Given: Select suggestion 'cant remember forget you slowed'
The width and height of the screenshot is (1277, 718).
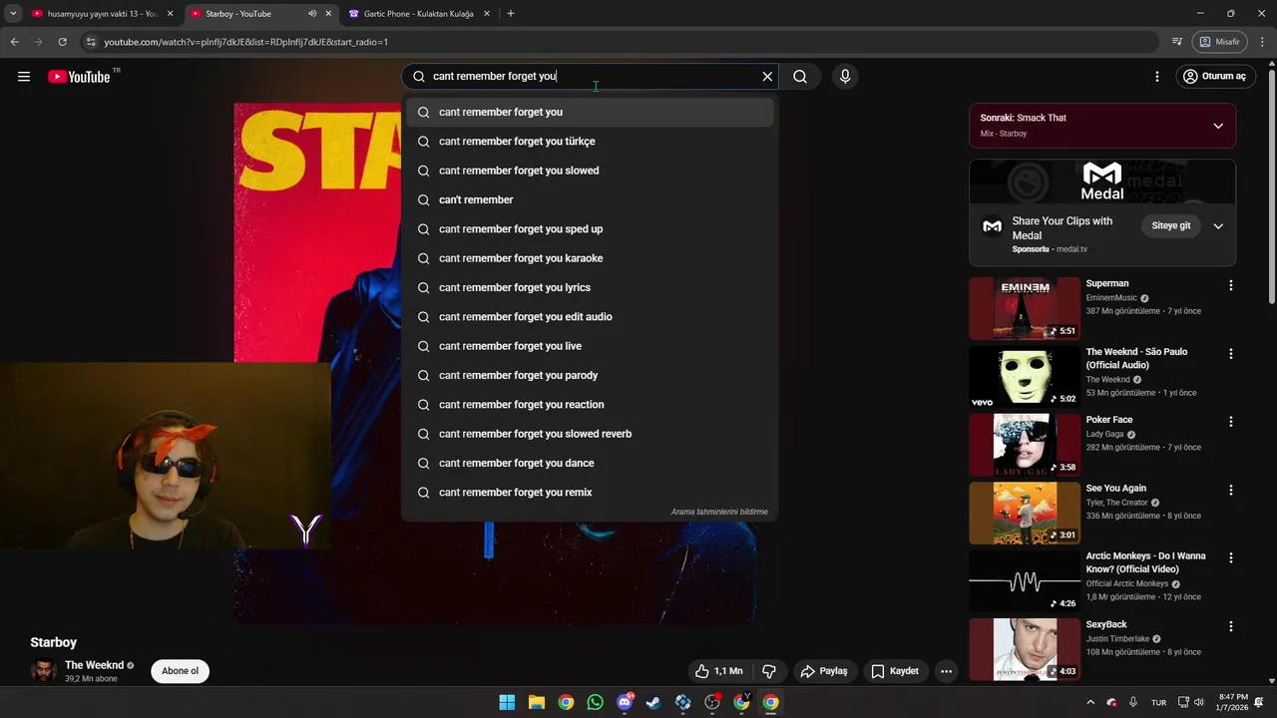Looking at the screenshot, I should tap(590, 171).
